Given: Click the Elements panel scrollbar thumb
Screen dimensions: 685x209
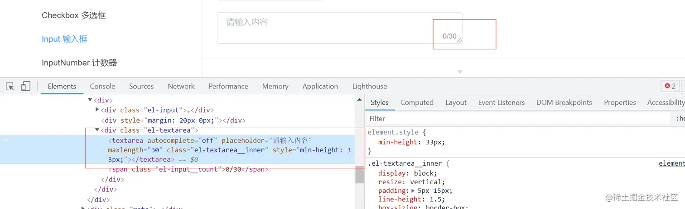Looking at the screenshot, I should 360,175.
